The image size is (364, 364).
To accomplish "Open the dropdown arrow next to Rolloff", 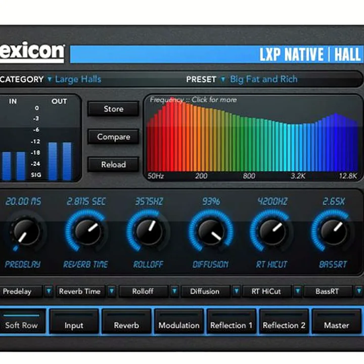I will 174,291.
